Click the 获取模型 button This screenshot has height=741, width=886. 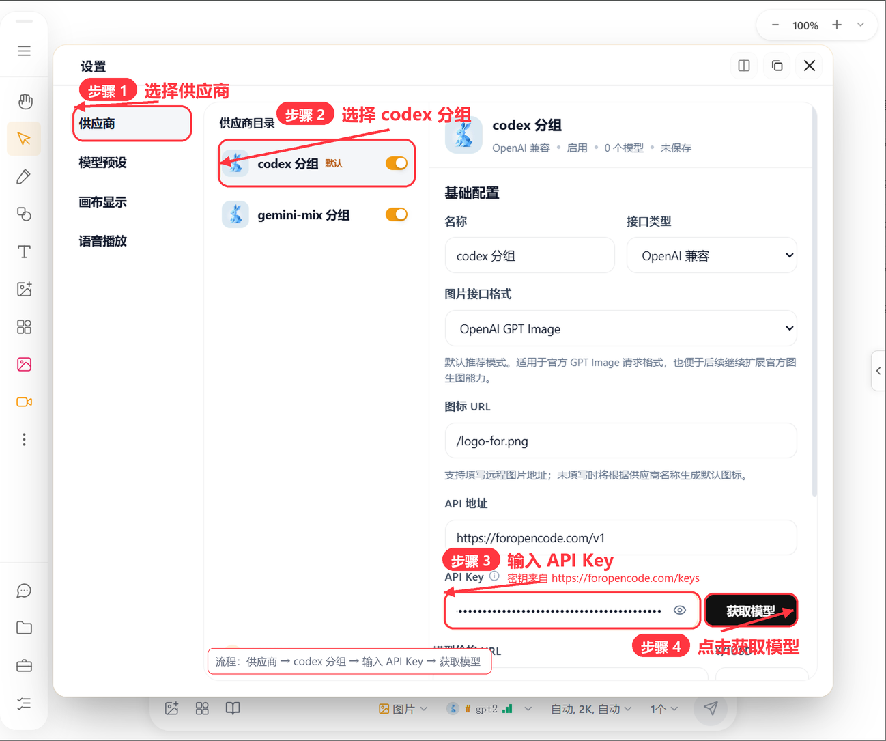click(751, 611)
